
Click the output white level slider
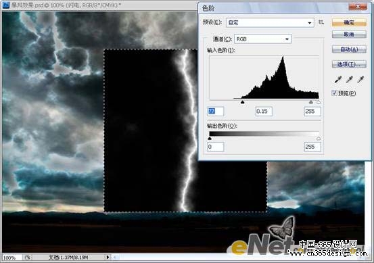point(319,139)
